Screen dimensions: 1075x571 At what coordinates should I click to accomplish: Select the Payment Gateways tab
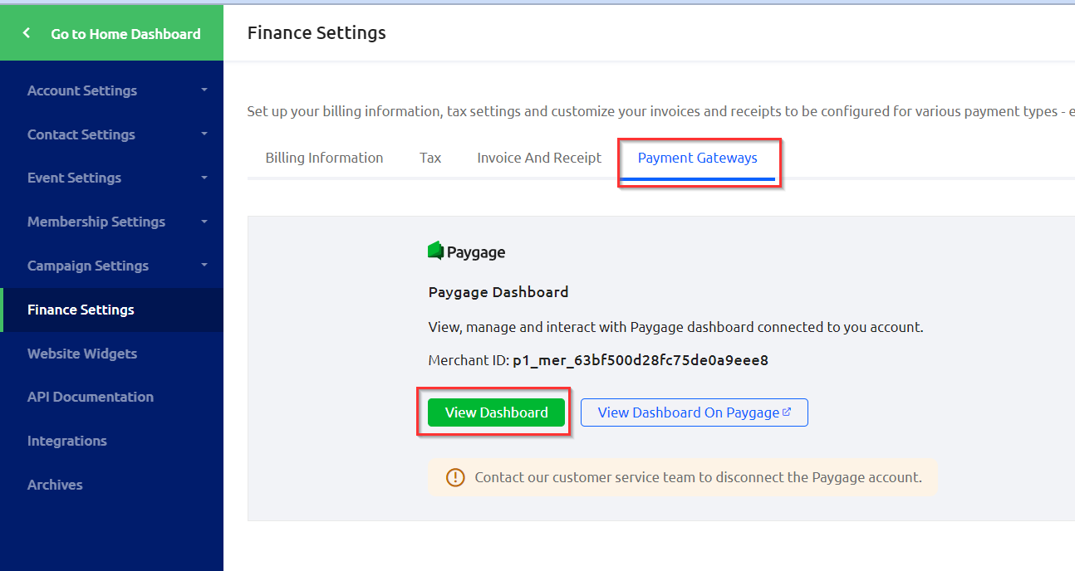coord(698,158)
